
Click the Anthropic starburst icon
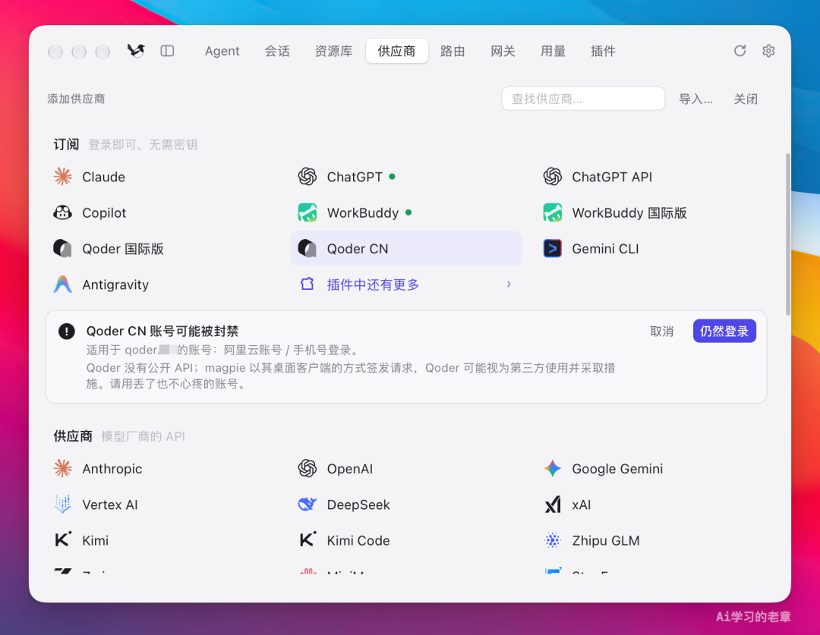pos(63,468)
